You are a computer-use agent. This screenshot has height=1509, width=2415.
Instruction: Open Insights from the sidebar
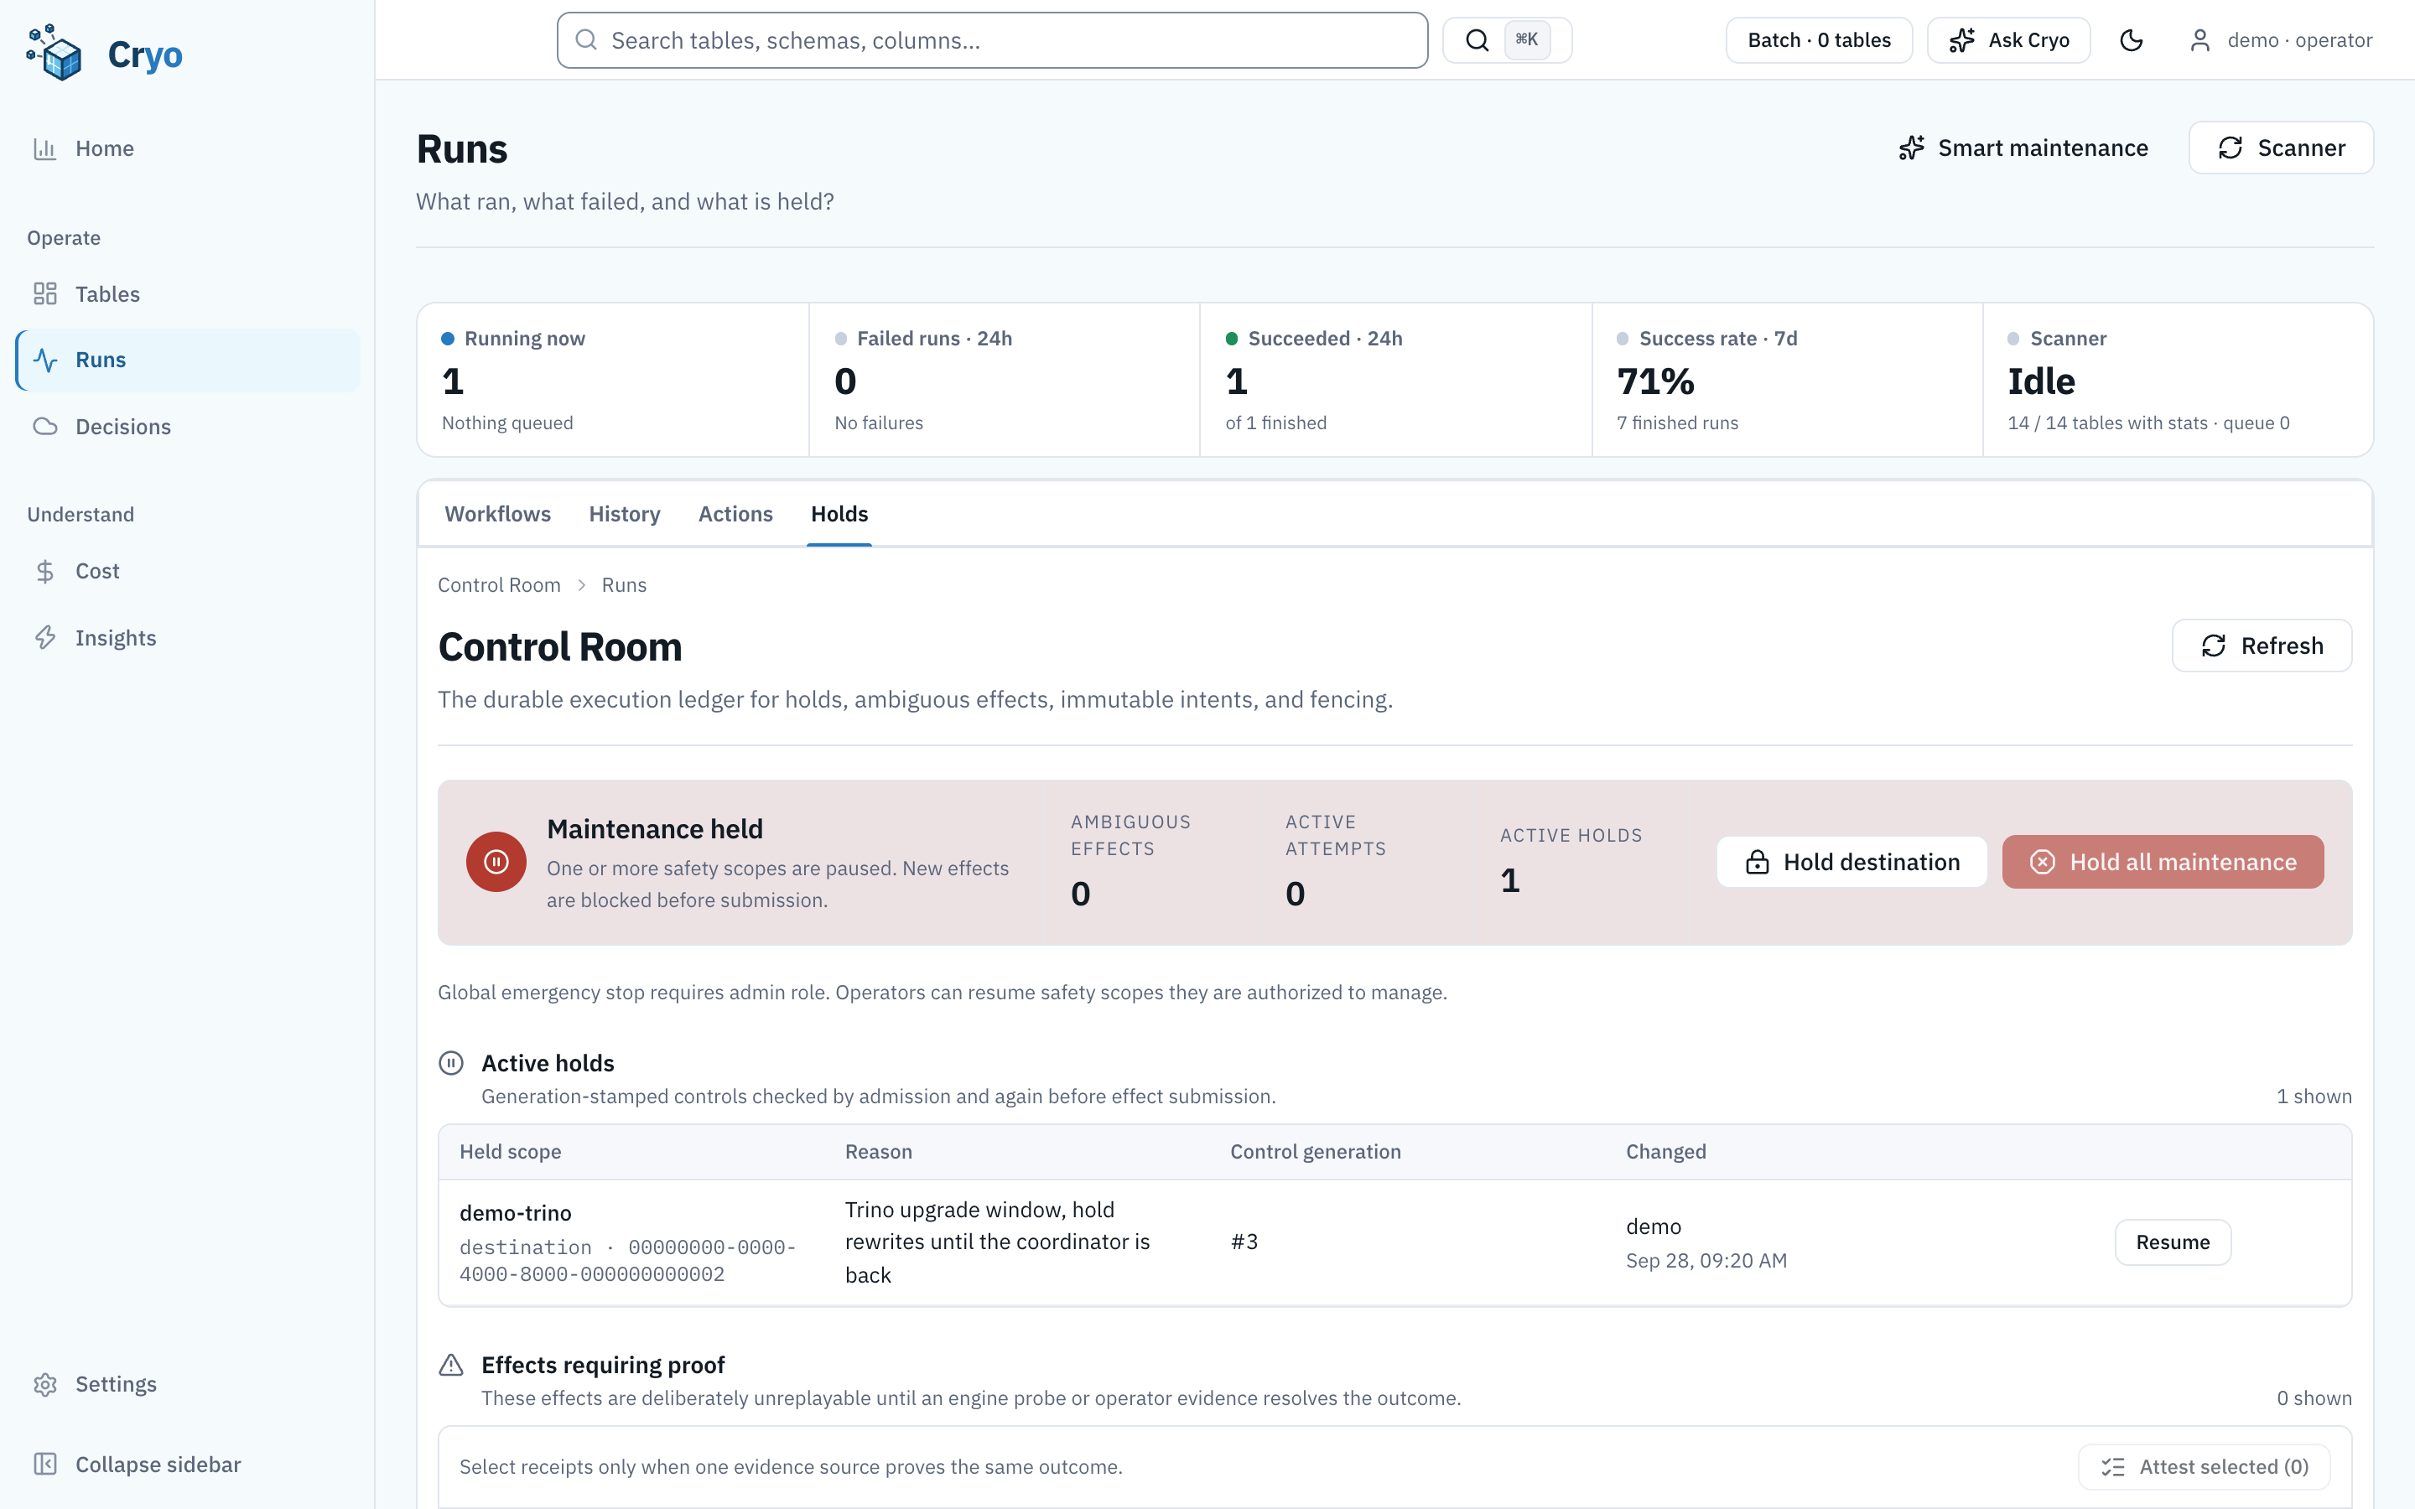click(x=188, y=638)
